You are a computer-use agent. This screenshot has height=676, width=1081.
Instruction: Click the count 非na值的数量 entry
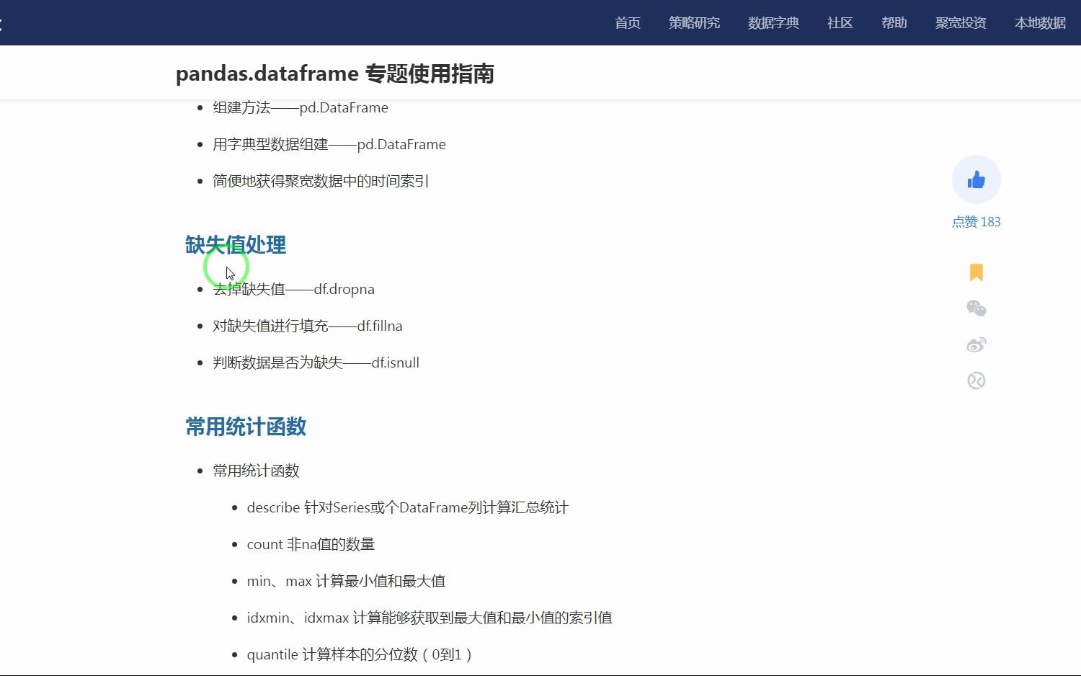pos(311,544)
